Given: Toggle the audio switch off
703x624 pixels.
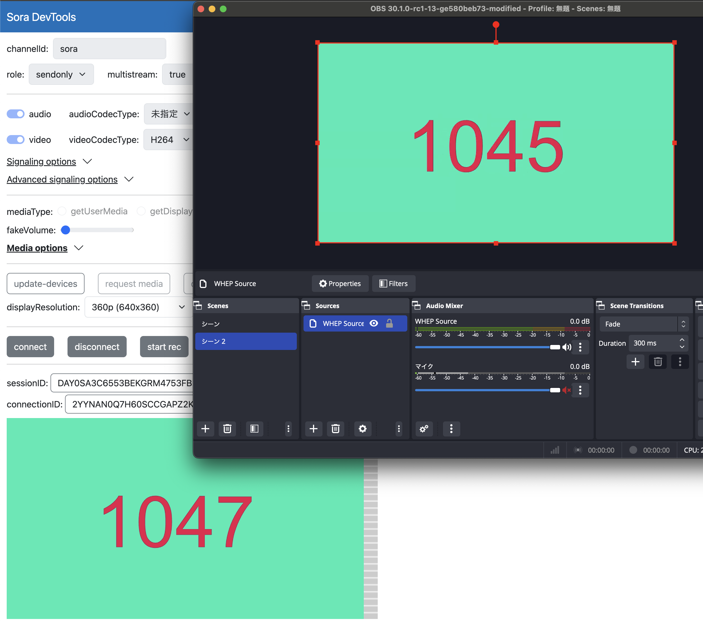Looking at the screenshot, I should point(15,114).
